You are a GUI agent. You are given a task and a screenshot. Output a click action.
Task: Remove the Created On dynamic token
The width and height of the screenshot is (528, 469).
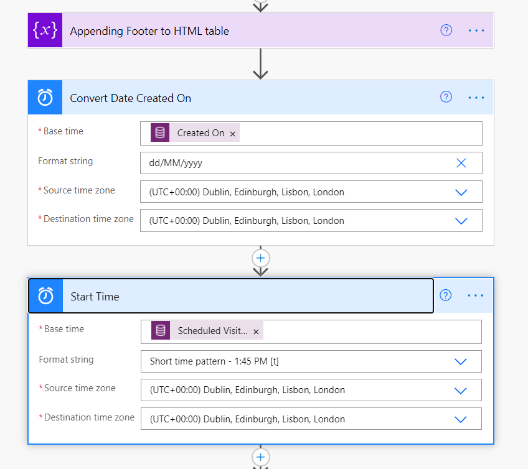pos(233,134)
